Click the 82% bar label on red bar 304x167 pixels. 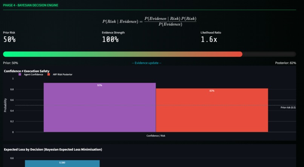pos(212,91)
